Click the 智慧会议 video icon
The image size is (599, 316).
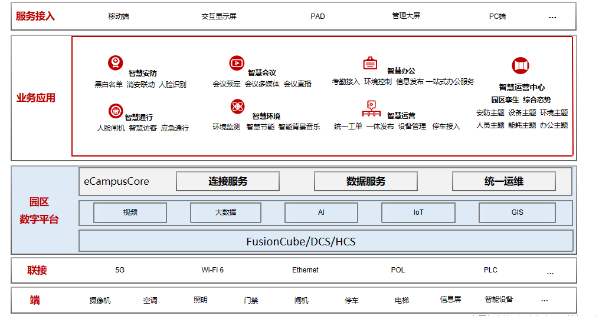tap(237, 63)
